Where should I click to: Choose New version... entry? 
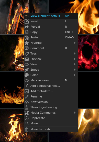(x=51, y=102)
